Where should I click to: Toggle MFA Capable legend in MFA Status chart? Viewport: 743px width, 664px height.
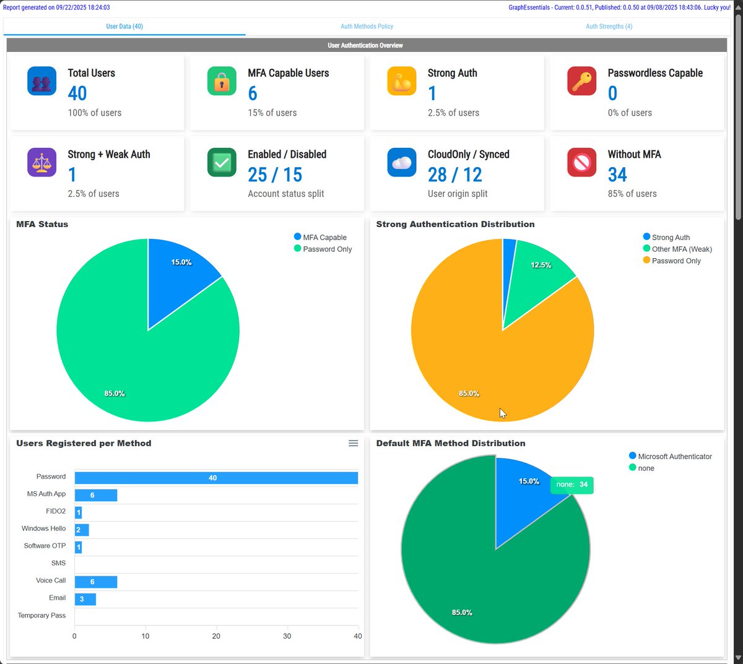pyautogui.click(x=321, y=237)
